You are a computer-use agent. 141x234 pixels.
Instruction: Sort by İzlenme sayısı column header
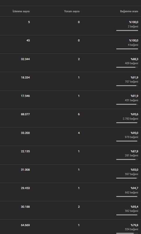point(21,11)
